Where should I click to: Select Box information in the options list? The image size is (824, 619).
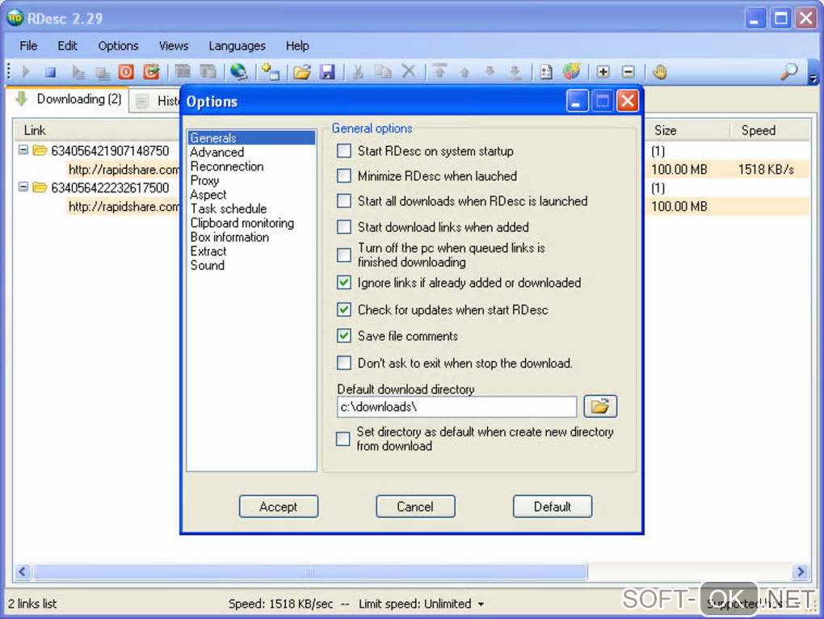coord(229,237)
